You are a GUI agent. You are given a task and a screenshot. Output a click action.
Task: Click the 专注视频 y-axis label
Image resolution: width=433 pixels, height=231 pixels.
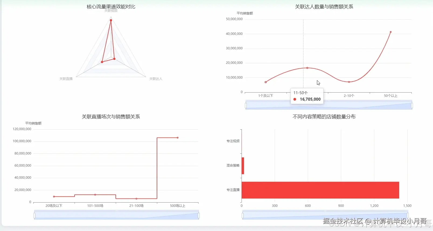point(233,141)
